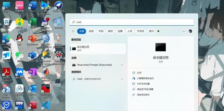Switch to the 照片 search filter tab
This screenshot has width=224, height=111.
click(x=151, y=31)
